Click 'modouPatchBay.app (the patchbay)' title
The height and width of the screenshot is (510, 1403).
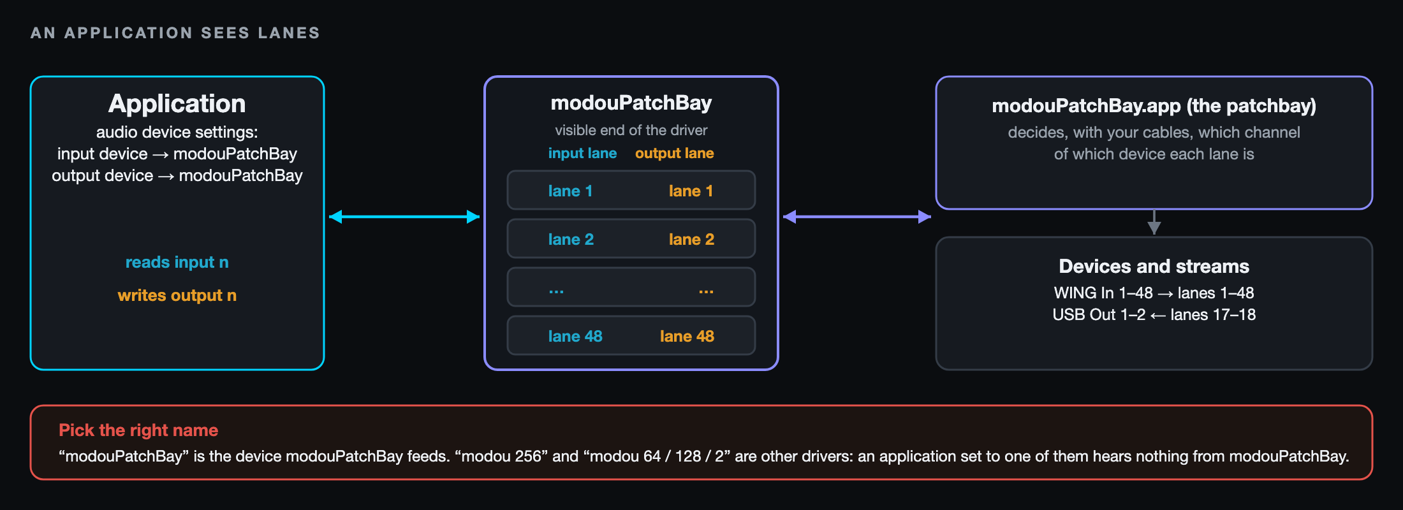(1154, 105)
